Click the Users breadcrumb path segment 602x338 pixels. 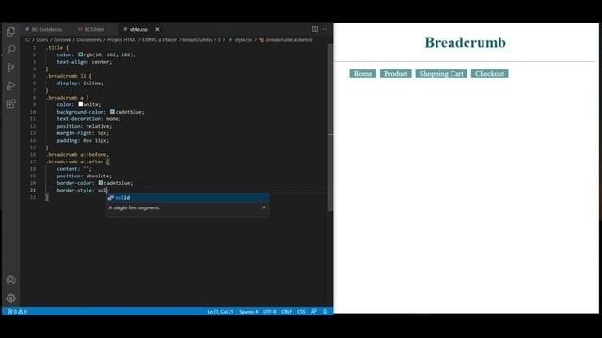point(41,39)
